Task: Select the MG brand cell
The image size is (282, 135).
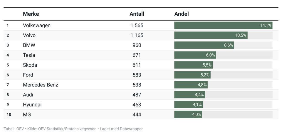Action: click(27, 114)
